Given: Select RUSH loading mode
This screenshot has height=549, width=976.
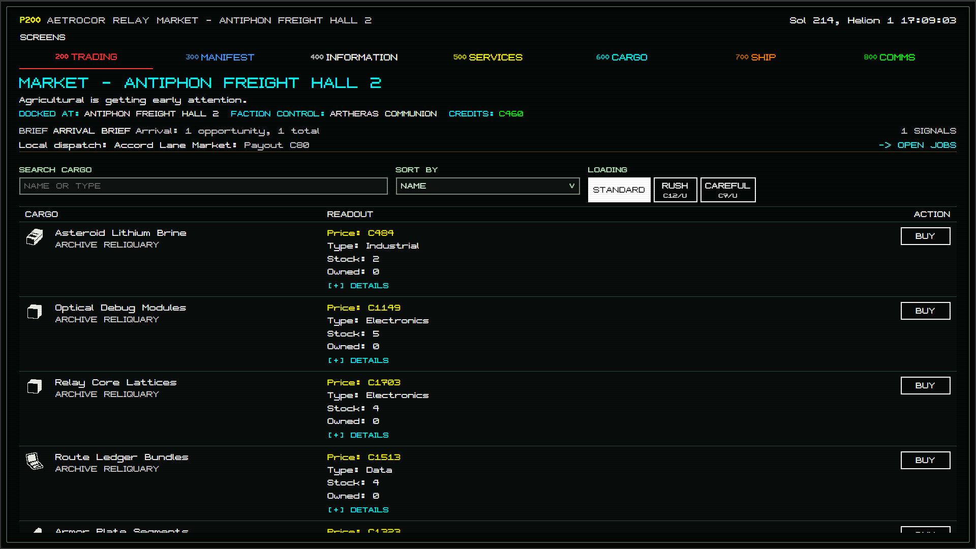Looking at the screenshot, I should 675,190.
